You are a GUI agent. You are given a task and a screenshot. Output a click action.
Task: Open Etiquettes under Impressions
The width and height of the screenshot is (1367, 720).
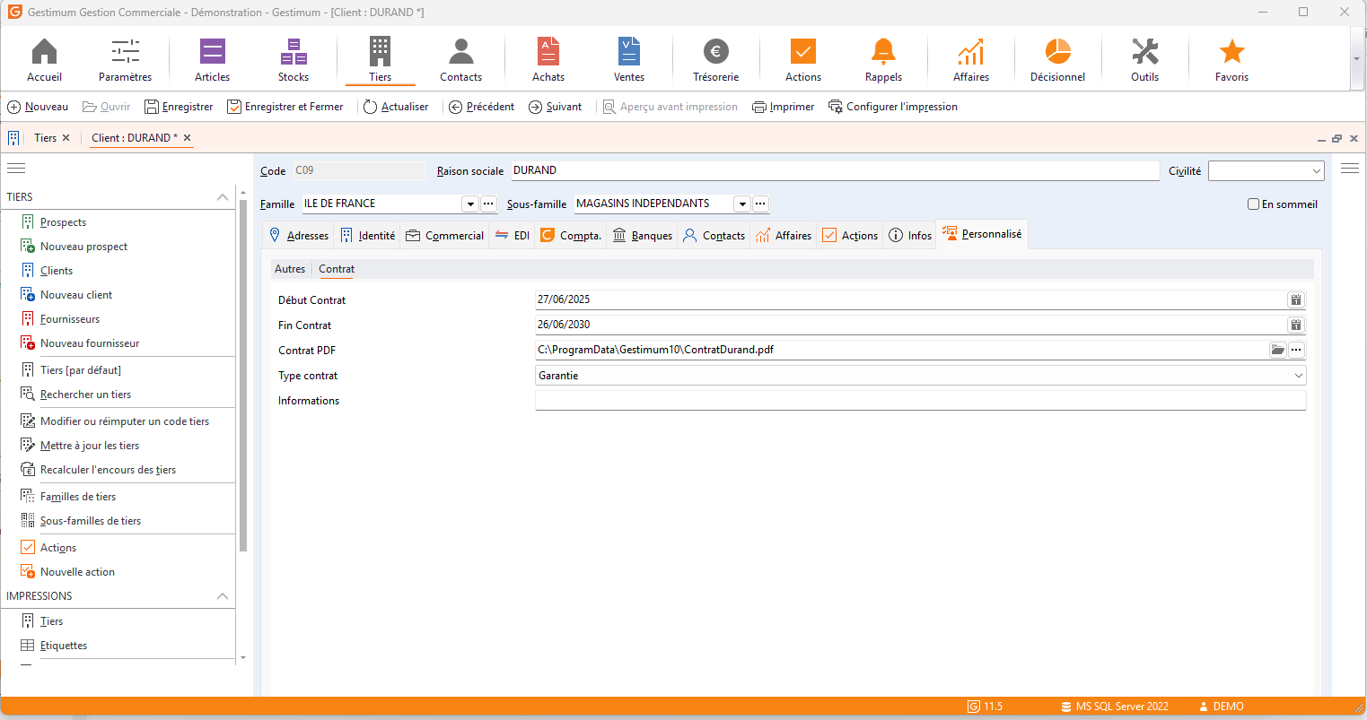[64, 646]
